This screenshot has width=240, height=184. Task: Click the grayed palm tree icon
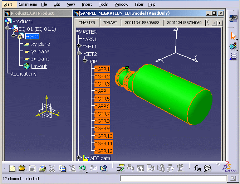tap(180, 168)
